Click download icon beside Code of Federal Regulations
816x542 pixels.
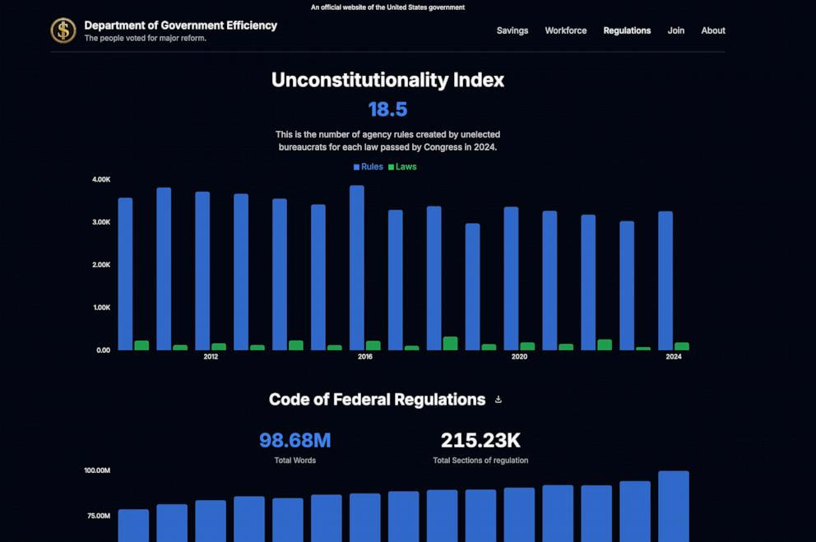(498, 400)
